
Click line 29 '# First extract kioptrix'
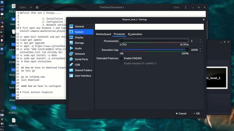[36, 92]
